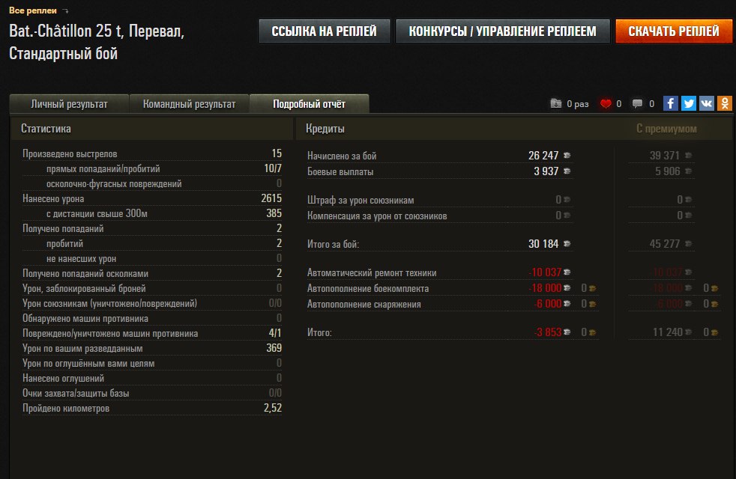The image size is (736, 479).
Task: Click the Кредиты section header
Action: (x=325, y=129)
